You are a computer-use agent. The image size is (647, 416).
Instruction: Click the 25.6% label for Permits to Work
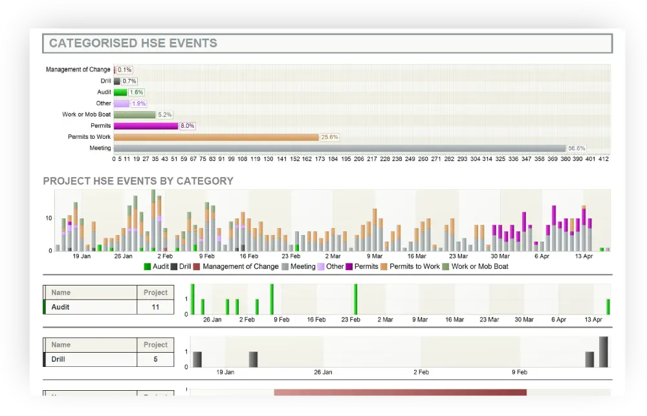click(329, 137)
